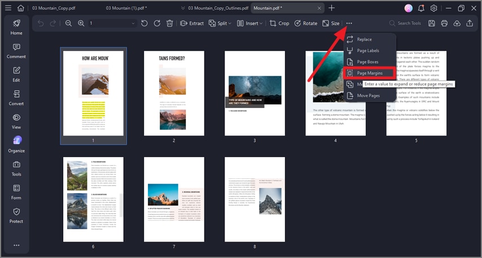Zoom in the page thumbnails

click(81, 23)
